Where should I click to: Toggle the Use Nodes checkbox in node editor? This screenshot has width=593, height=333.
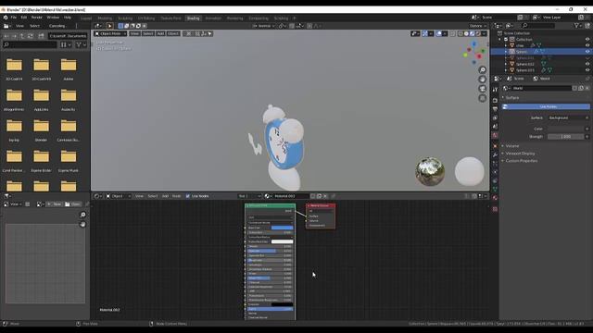(x=187, y=196)
